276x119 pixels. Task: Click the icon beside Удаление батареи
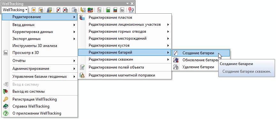[x=176, y=67]
